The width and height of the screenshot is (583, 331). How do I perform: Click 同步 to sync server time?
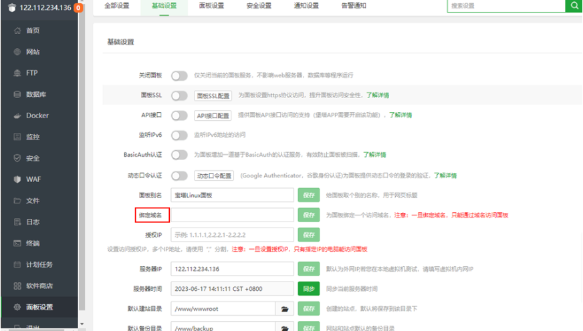pyautogui.click(x=308, y=289)
